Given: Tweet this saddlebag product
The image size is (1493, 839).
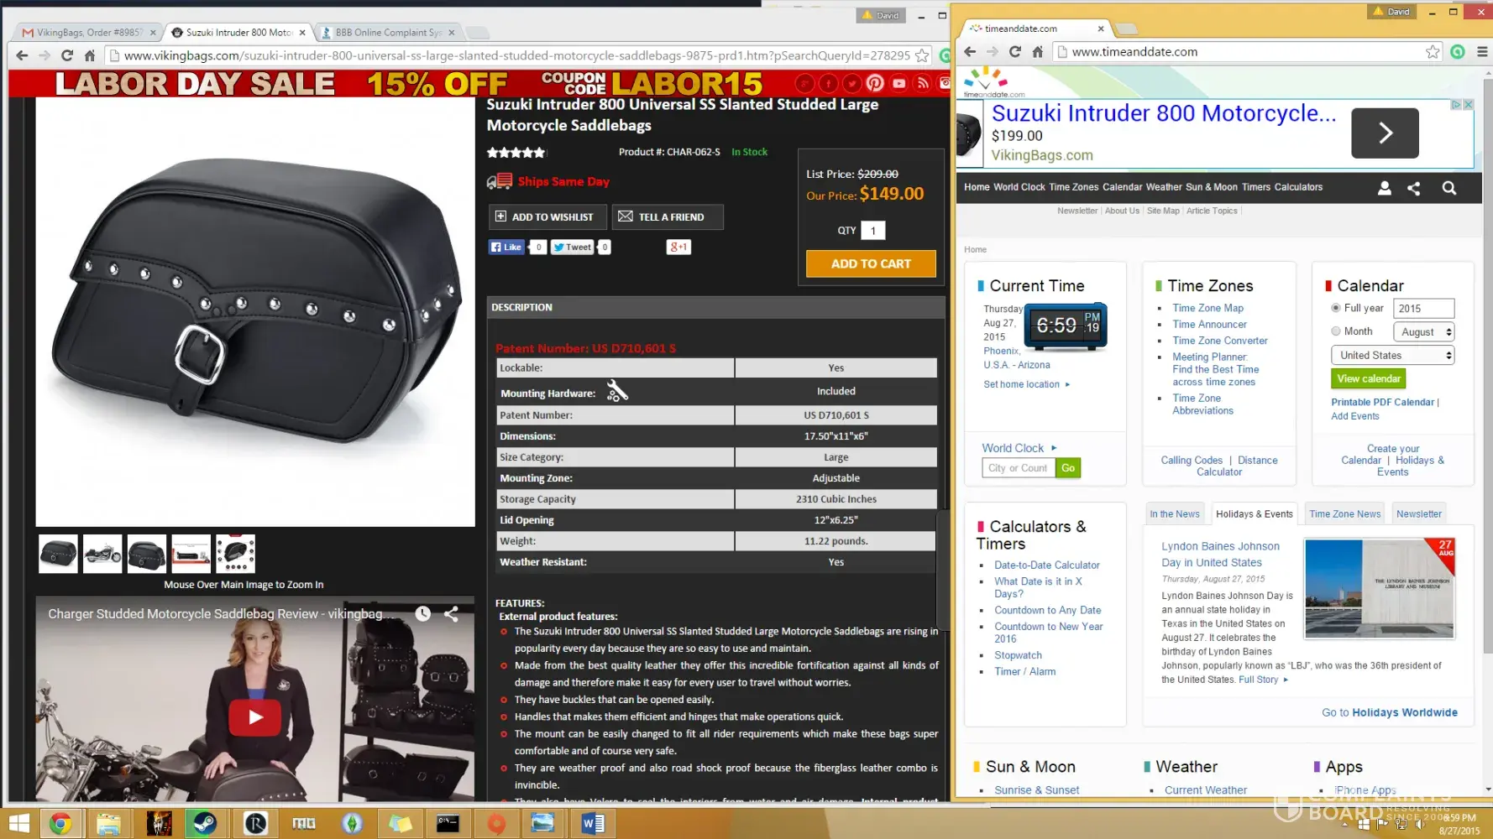Looking at the screenshot, I should (x=573, y=247).
